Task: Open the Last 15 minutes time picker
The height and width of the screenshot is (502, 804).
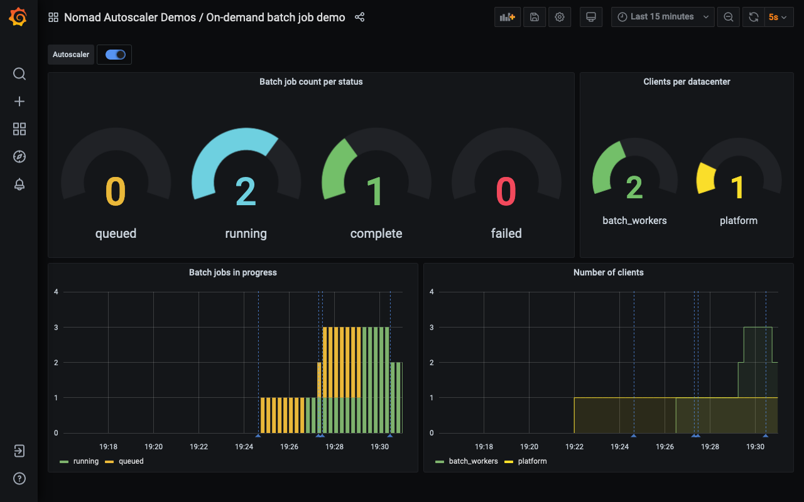Action: [x=662, y=17]
